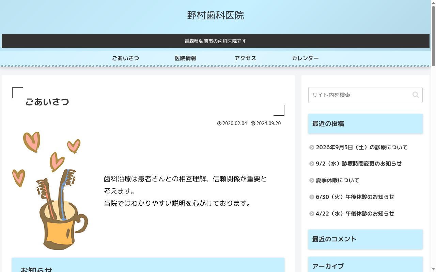Open the カレンダー menu item

(x=305, y=58)
